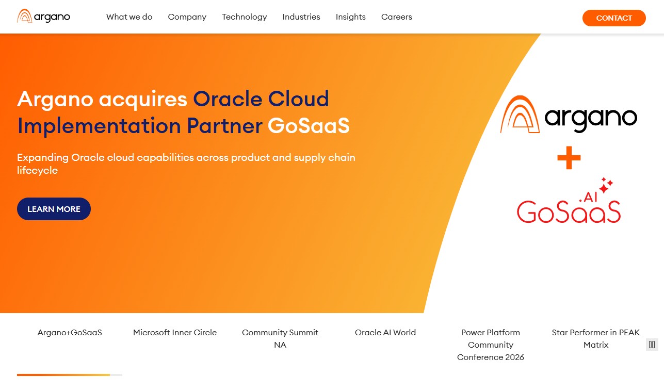Show the Community Summit NA slide
The image size is (664, 392).
coord(280,339)
